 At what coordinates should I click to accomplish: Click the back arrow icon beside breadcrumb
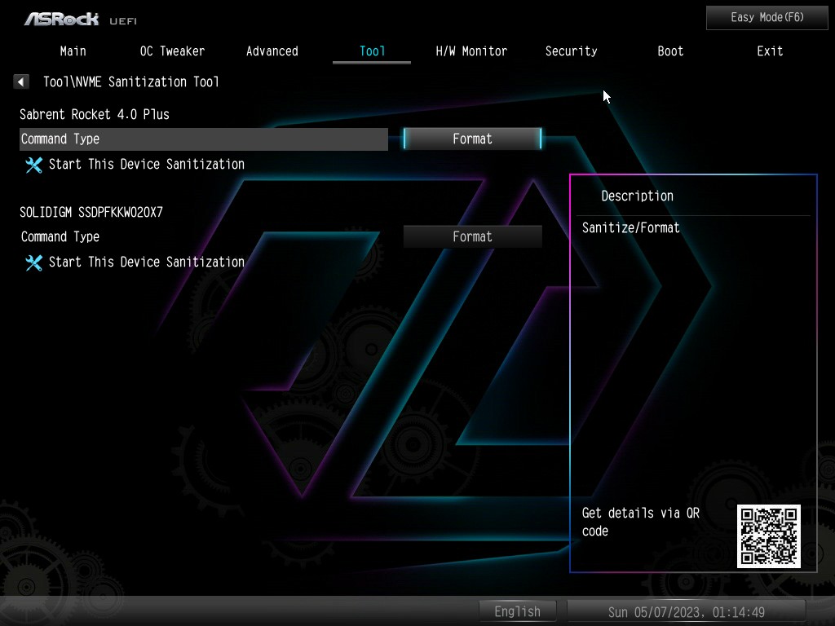[x=21, y=82]
